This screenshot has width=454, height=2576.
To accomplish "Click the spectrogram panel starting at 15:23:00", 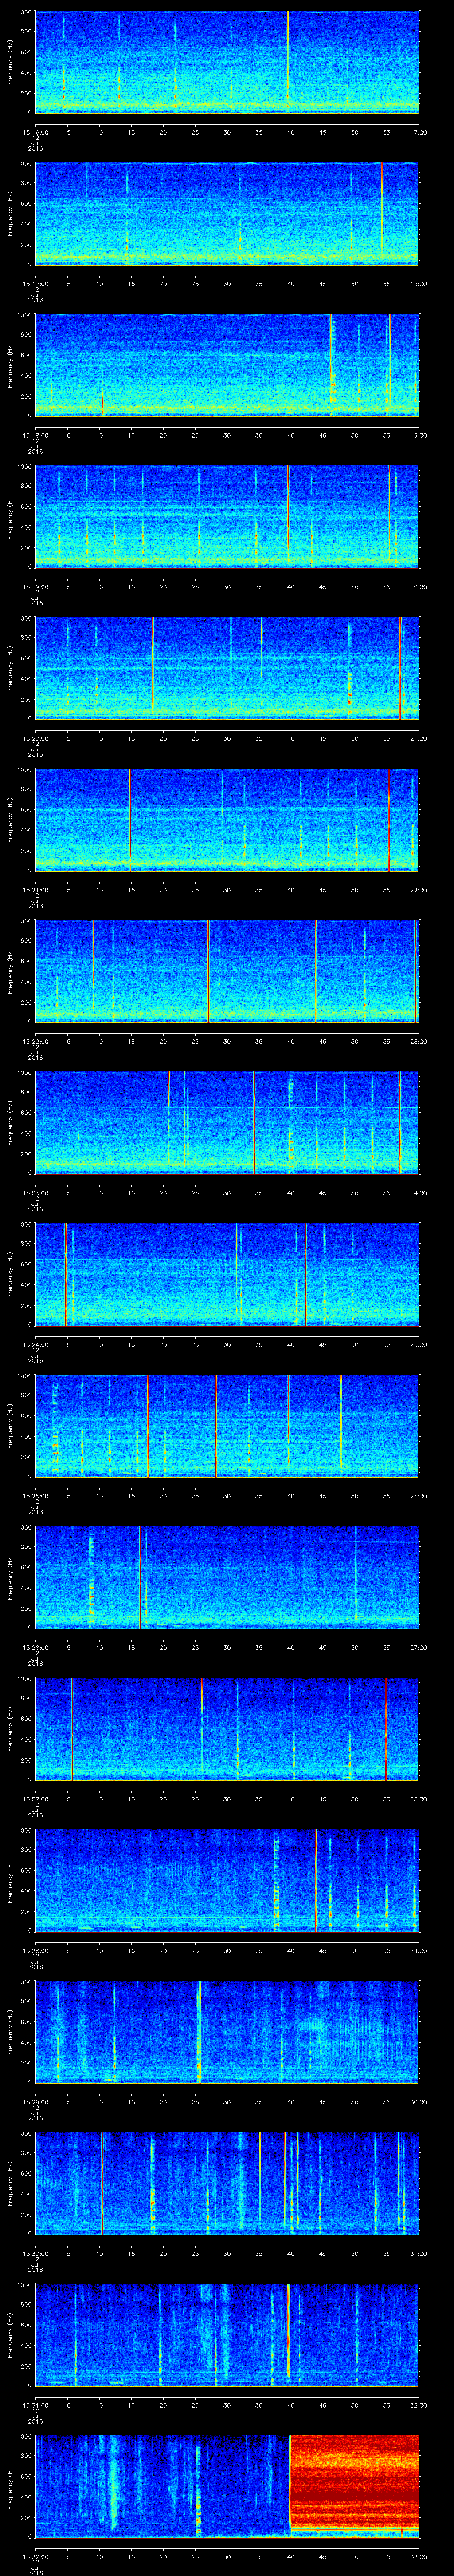I will click(227, 1122).
